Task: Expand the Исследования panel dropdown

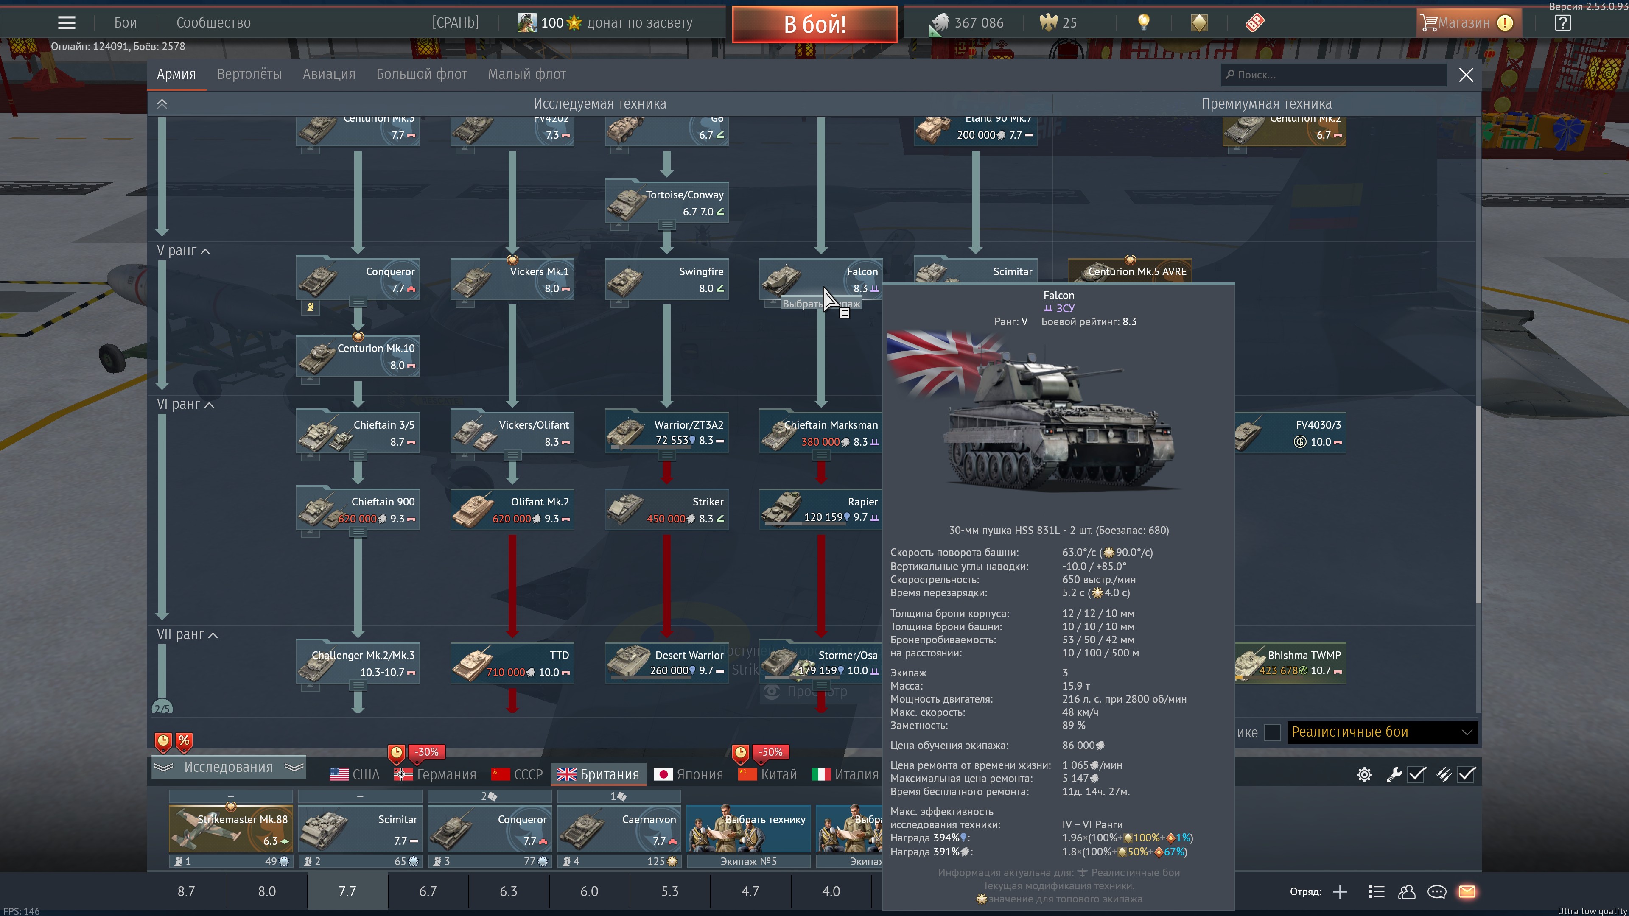Action: [x=228, y=767]
